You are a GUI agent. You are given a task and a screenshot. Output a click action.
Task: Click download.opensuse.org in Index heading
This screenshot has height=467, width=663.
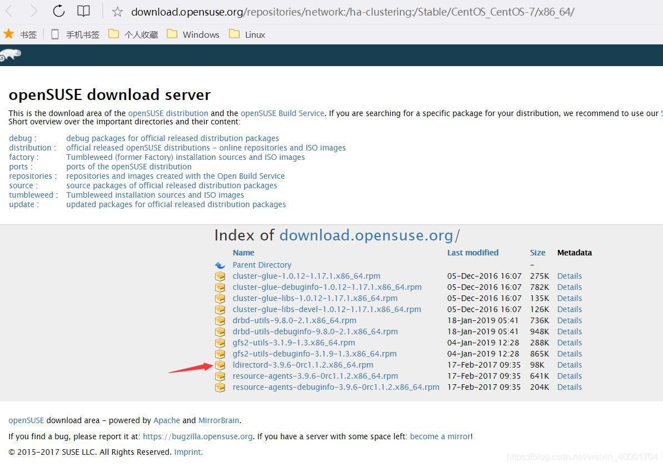(366, 235)
